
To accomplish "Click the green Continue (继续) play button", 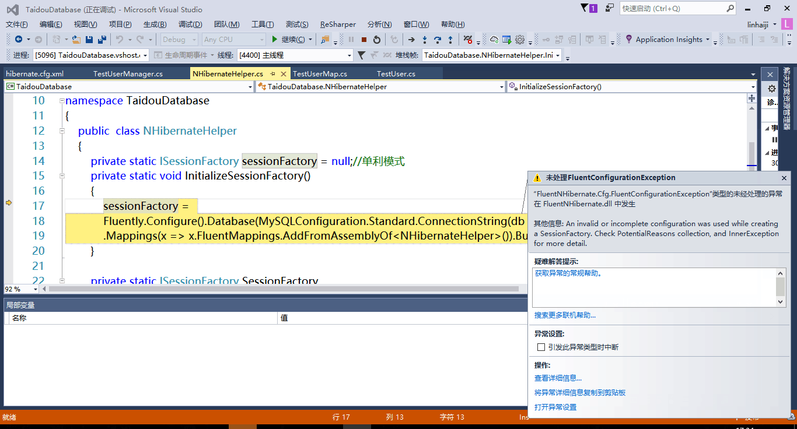I will point(275,40).
